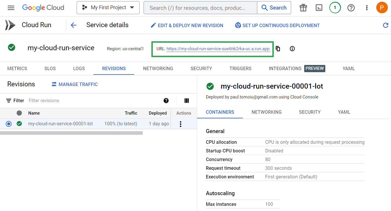
Task: Open the free trial gift icon
Action: point(303,8)
